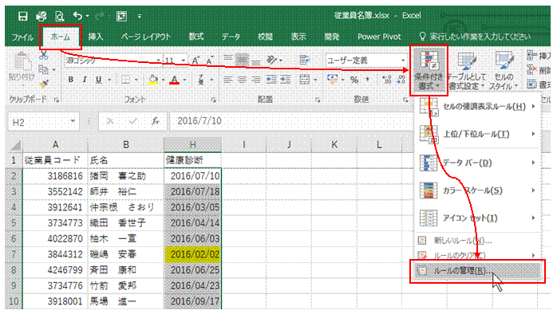Image resolution: width=557 pixels, height=314 pixels.
Task: Click increase indent icon
Action: click(x=285, y=80)
